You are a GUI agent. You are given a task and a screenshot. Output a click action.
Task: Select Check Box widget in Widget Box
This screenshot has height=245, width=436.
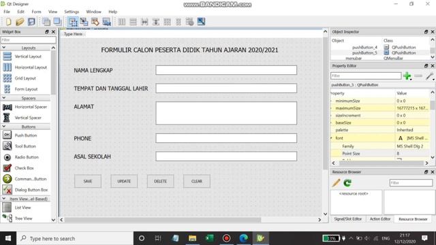[x=25, y=168]
